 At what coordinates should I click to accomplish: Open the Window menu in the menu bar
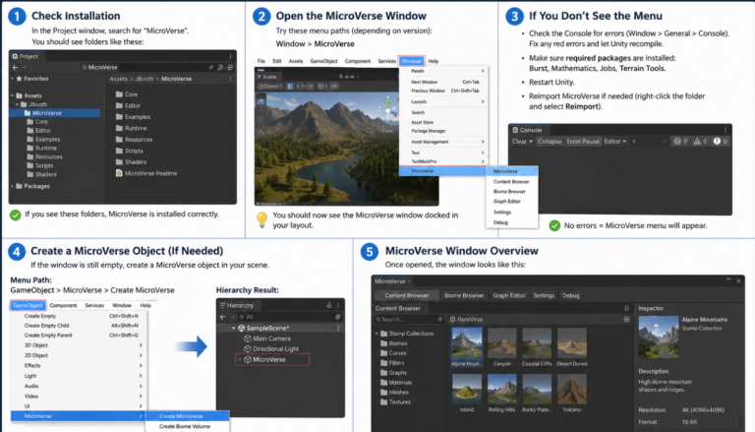point(411,61)
